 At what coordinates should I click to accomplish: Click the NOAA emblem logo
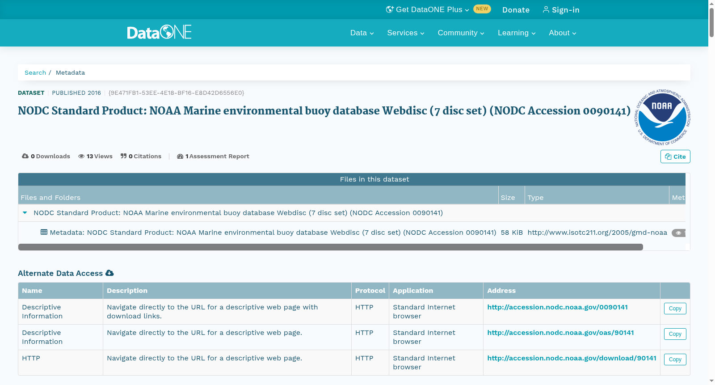662,117
